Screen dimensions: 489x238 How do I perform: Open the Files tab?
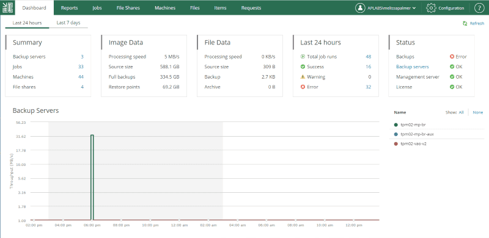click(194, 8)
